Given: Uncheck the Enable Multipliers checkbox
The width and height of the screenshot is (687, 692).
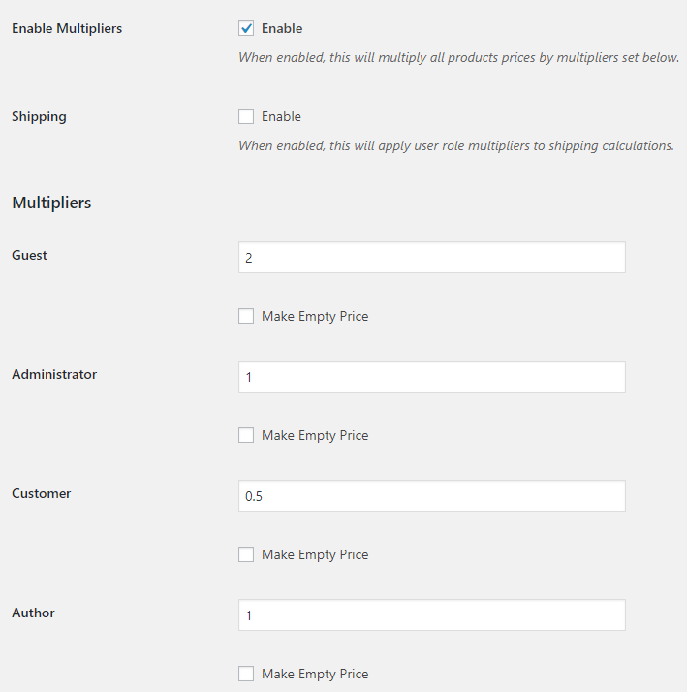Looking at the screenshot, I should click(x=246, y=28).
